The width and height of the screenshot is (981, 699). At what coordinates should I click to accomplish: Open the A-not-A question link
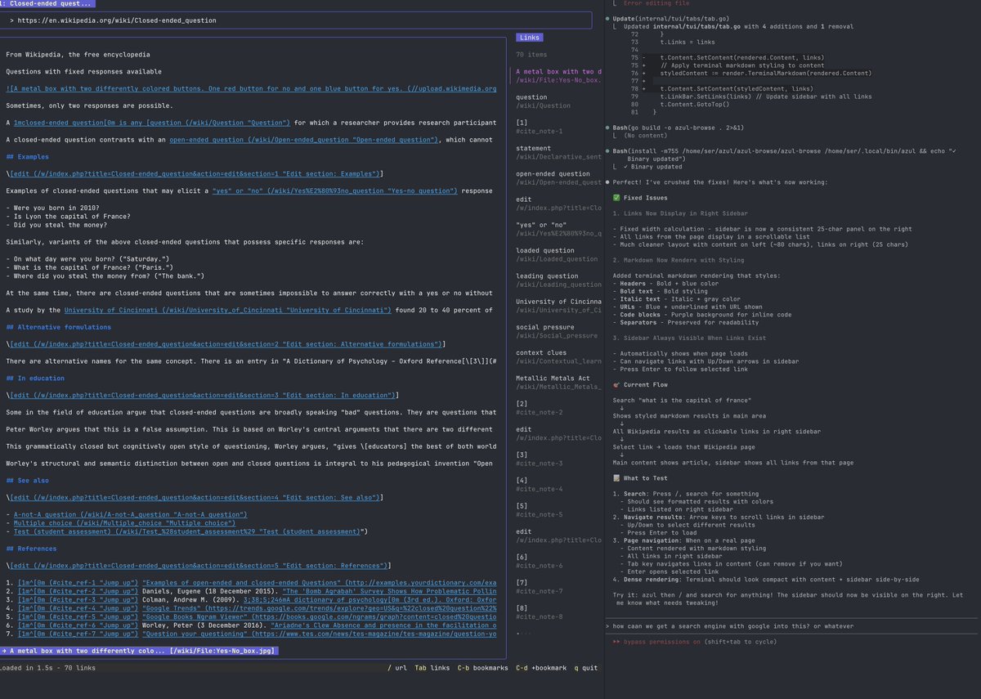pos(130,514)
